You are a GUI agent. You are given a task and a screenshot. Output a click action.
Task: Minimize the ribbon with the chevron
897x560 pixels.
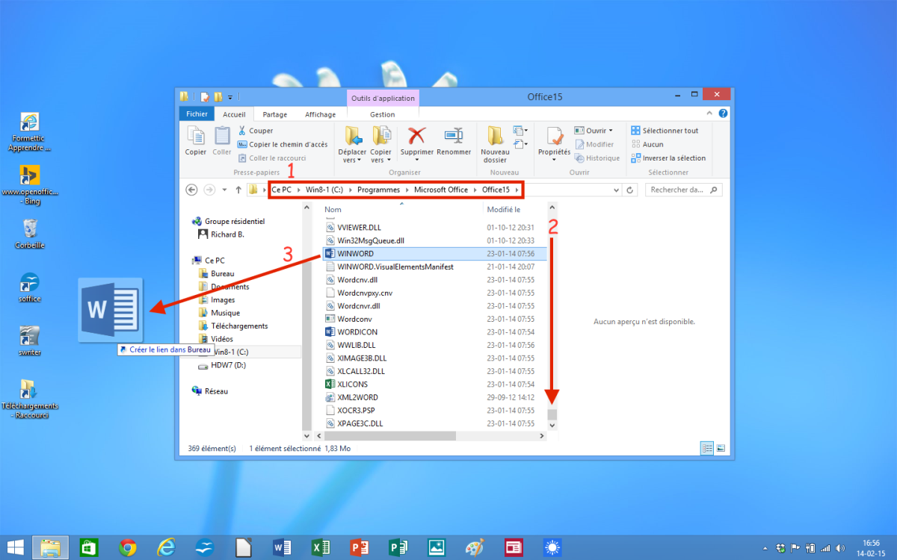[x=710, y=113]
